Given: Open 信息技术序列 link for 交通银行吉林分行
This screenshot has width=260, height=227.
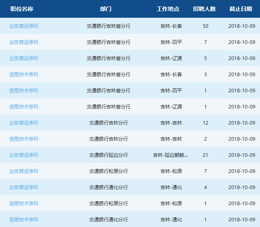Looking at the screenshot, I should coord(24,139).
